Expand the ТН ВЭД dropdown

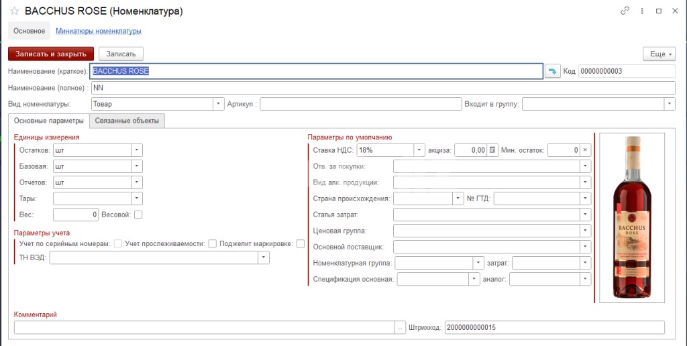tap(263, 258)
